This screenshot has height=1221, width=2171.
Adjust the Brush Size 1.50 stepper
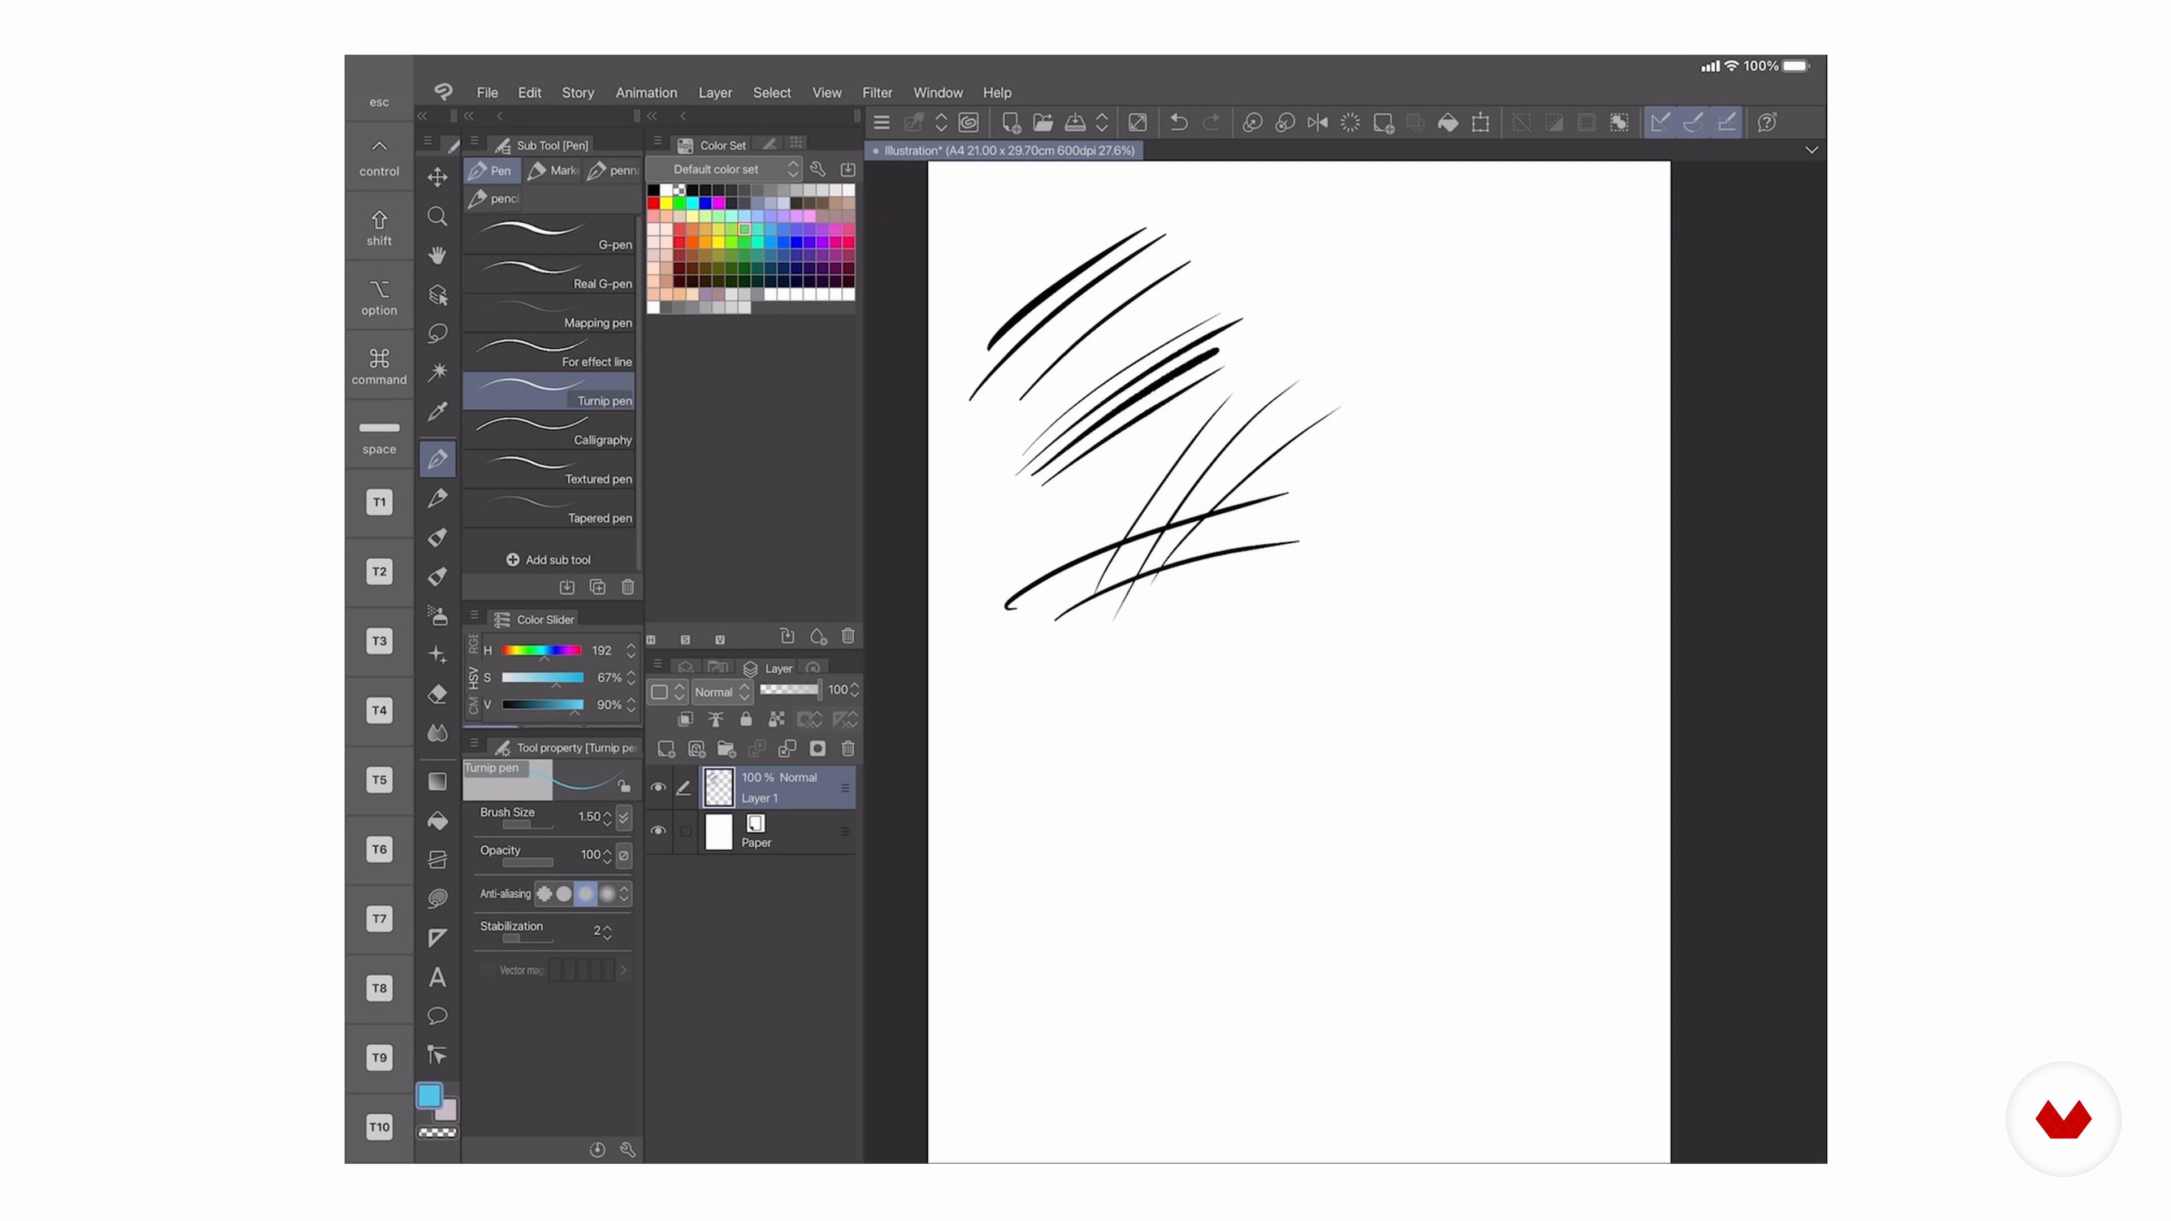coord(607,817)
